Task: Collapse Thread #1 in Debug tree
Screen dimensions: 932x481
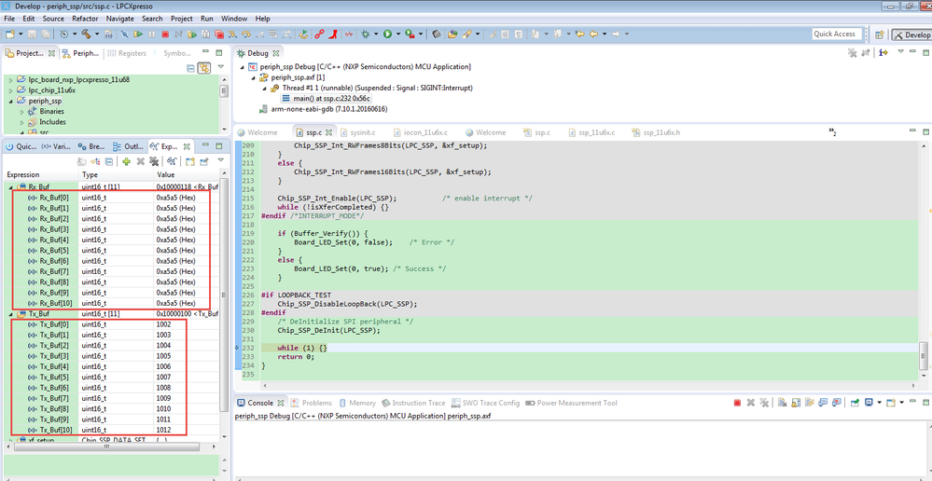Action: click(265, 88)
